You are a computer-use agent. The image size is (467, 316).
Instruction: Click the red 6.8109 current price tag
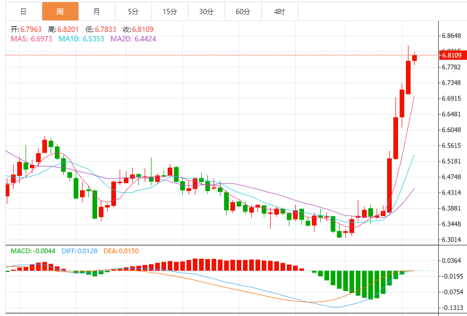451,55
